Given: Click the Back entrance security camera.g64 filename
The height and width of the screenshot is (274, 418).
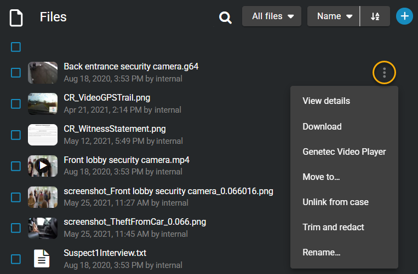Looking at the screenshot, I should click(131, 67).
